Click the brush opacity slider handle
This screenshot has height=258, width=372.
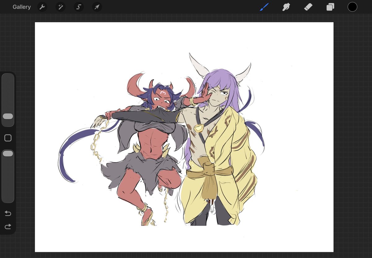[x=8, y=153]
